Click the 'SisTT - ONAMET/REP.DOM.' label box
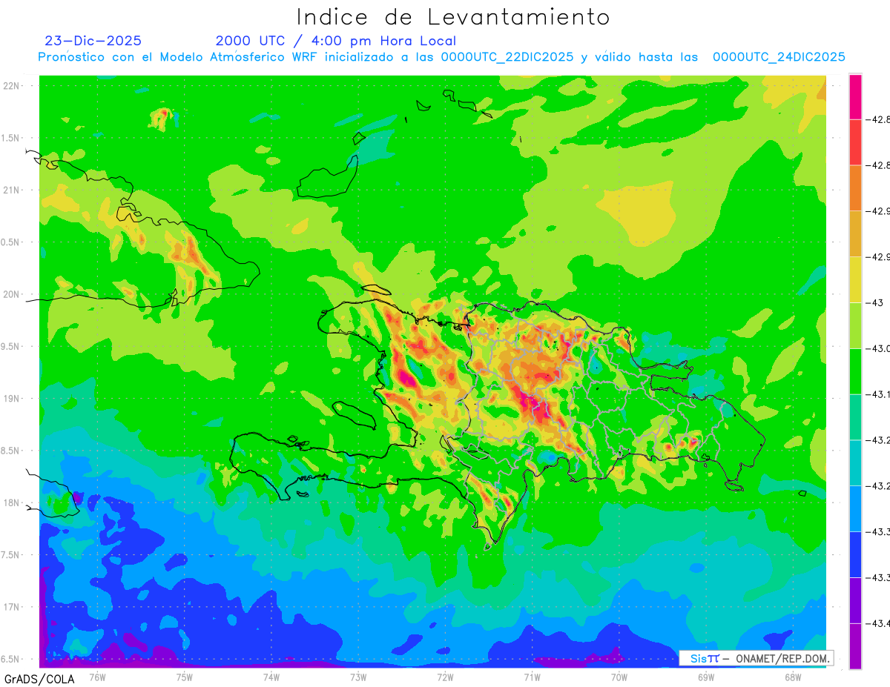Screen dimensions: 890x687 coord(755,658)
